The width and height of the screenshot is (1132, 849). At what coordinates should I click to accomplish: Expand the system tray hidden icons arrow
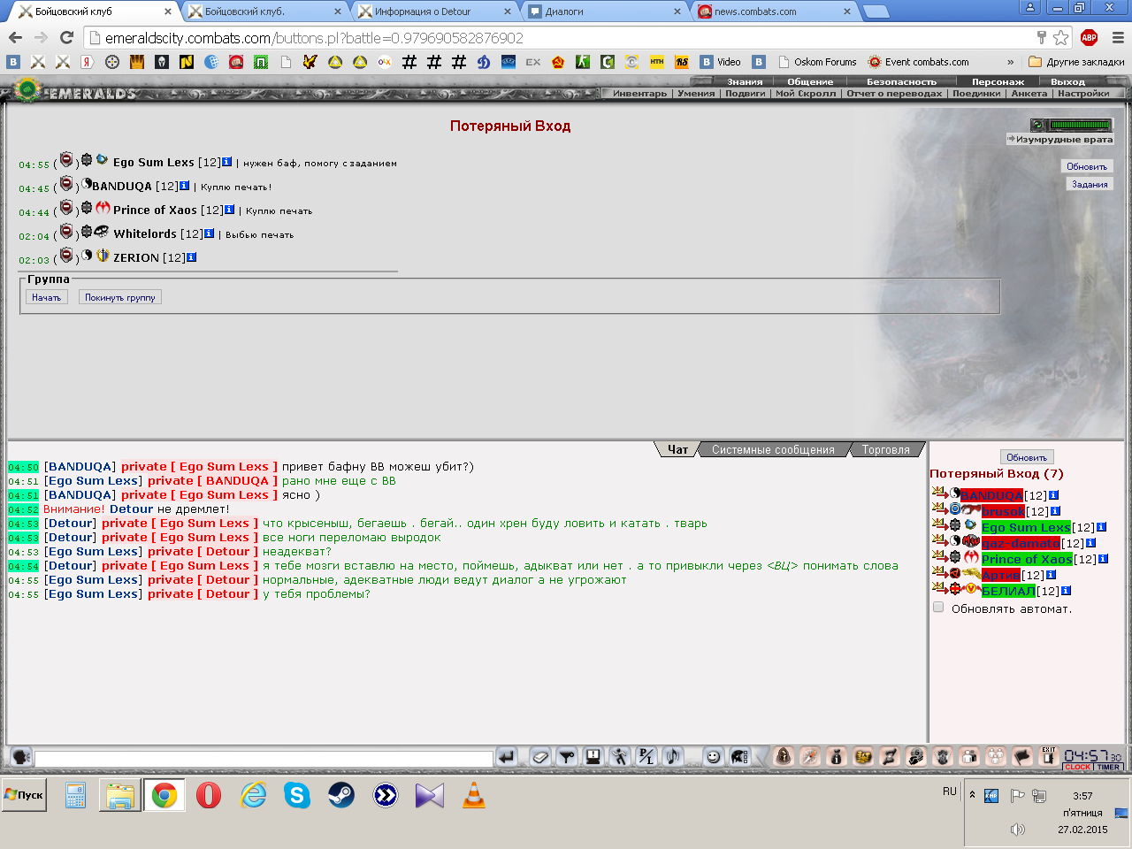click(973, 795)
